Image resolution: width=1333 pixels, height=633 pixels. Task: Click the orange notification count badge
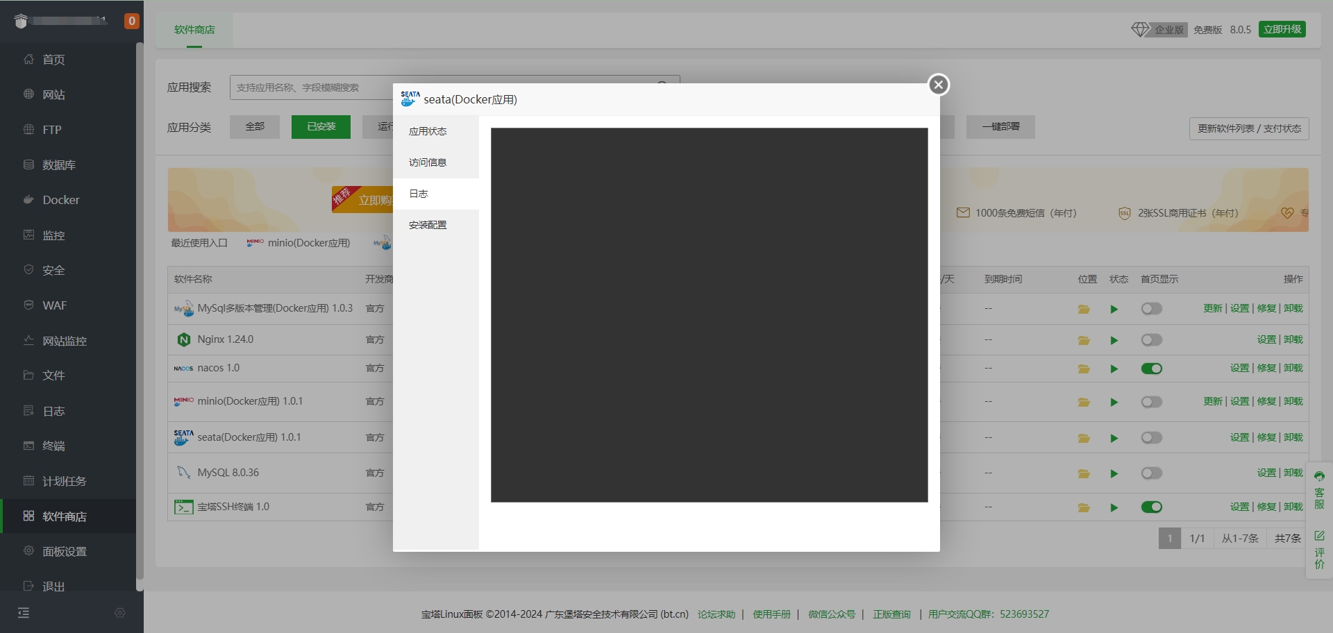click(x=131, y=21)
